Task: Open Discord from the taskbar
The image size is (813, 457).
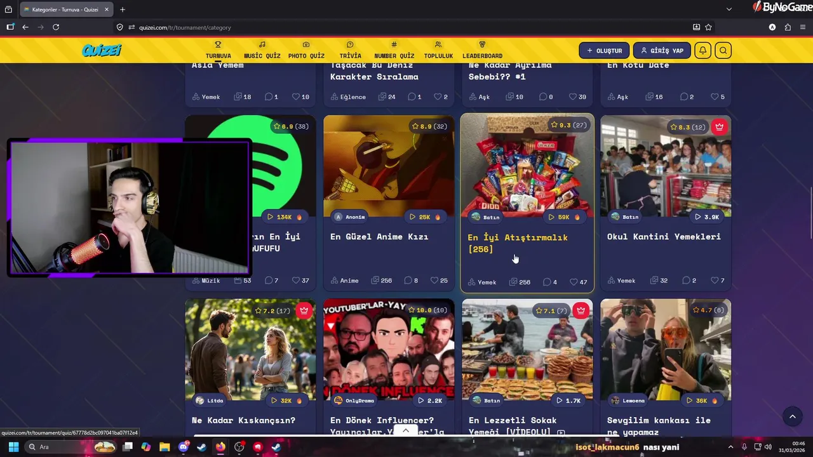Action: pos(184,447)
